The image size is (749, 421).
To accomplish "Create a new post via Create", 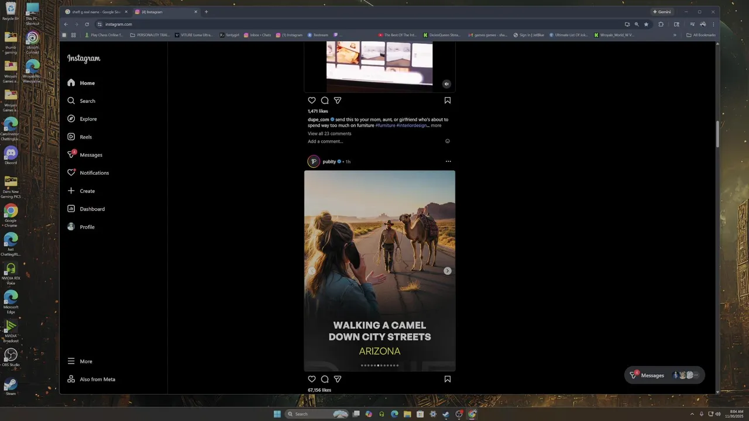I will [x=81, y=191].
